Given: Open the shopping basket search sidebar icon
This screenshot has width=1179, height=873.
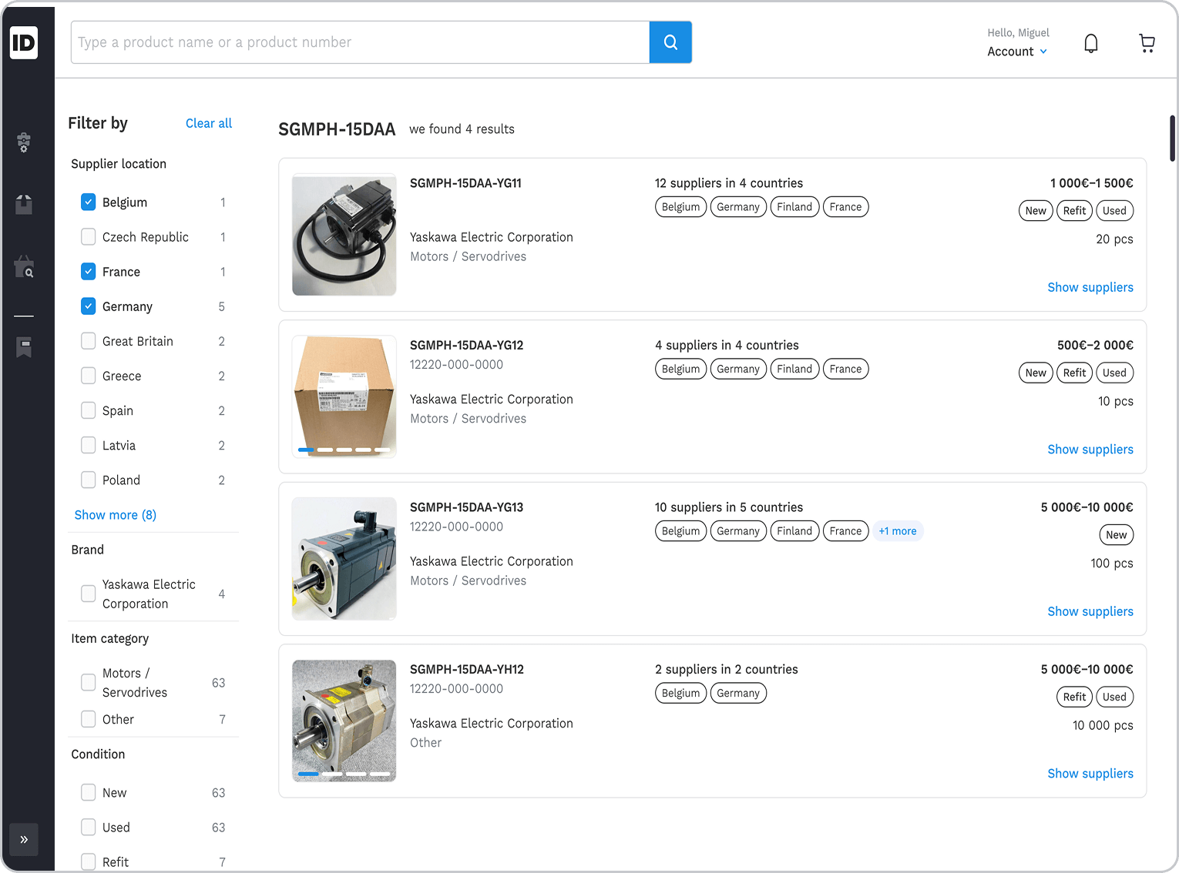Looking at the screenshot, I should 24,267.
